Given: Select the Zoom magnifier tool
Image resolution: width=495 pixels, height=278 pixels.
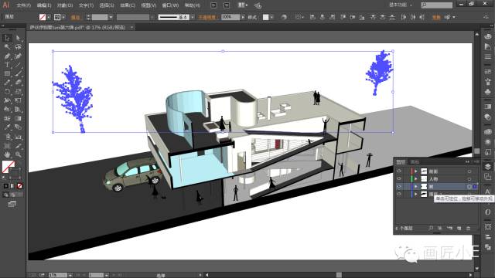Looking at the screenshot, I should pos(19,154).
